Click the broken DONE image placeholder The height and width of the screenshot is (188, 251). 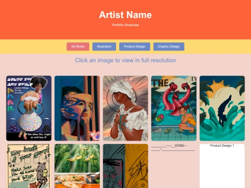pyautogui.click(x=173, y=148)
